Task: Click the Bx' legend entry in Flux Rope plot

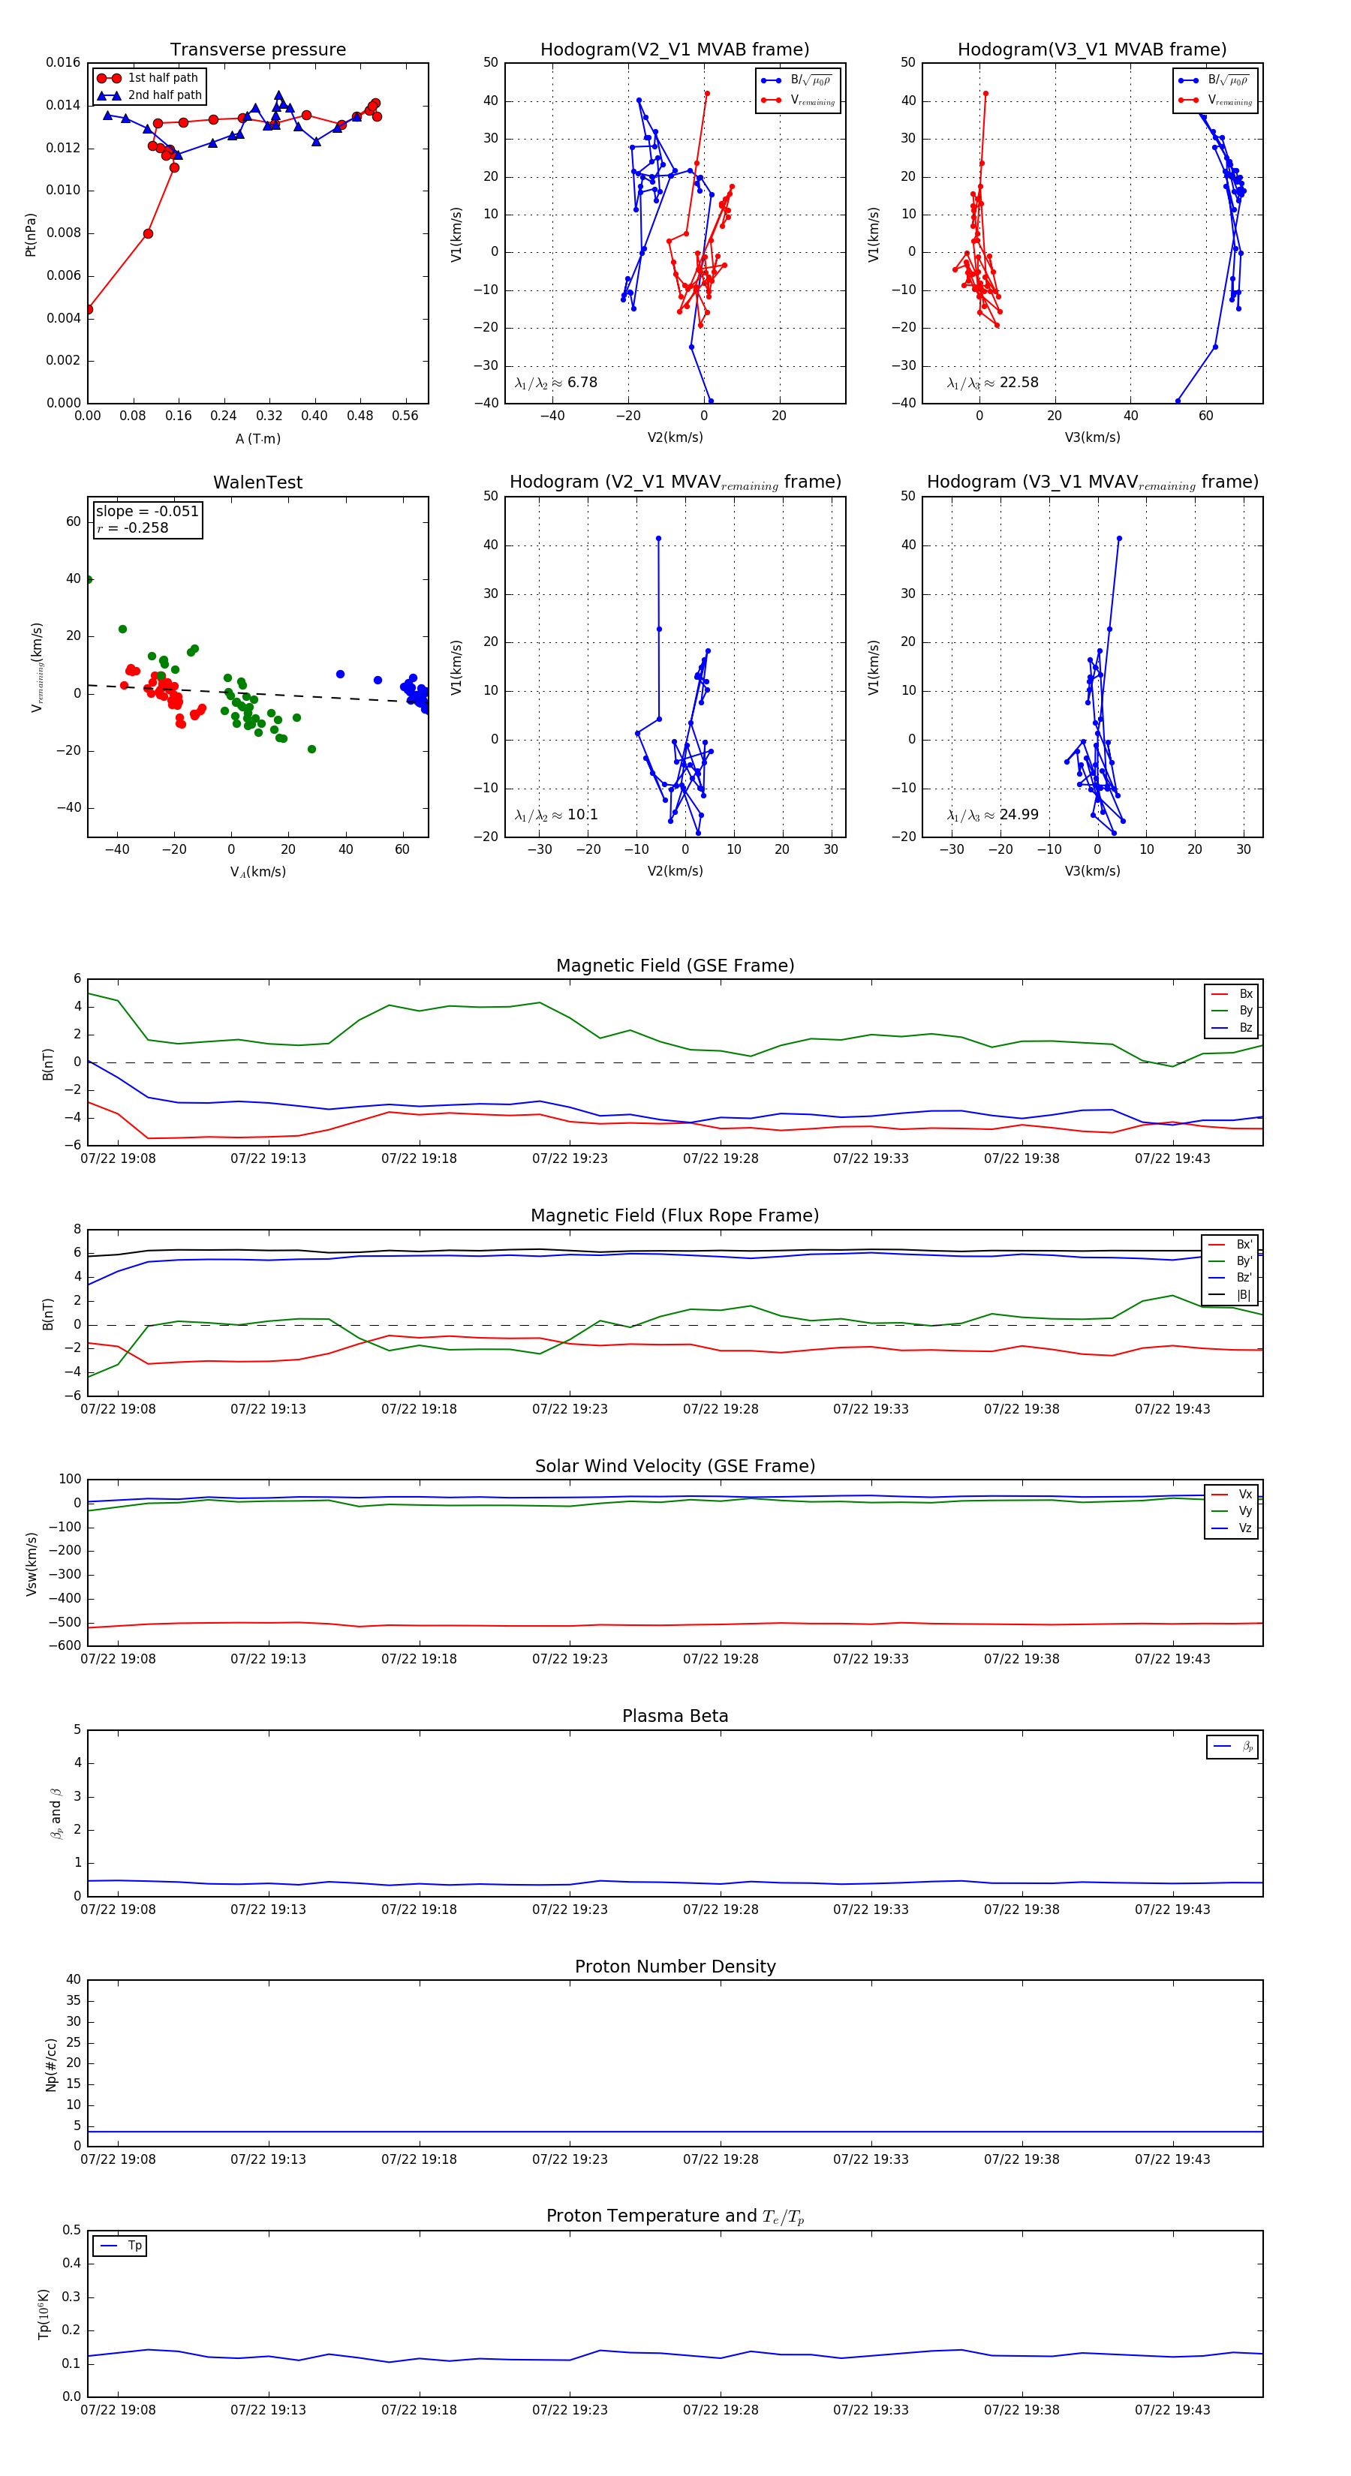Action: coord(1230,1244)
